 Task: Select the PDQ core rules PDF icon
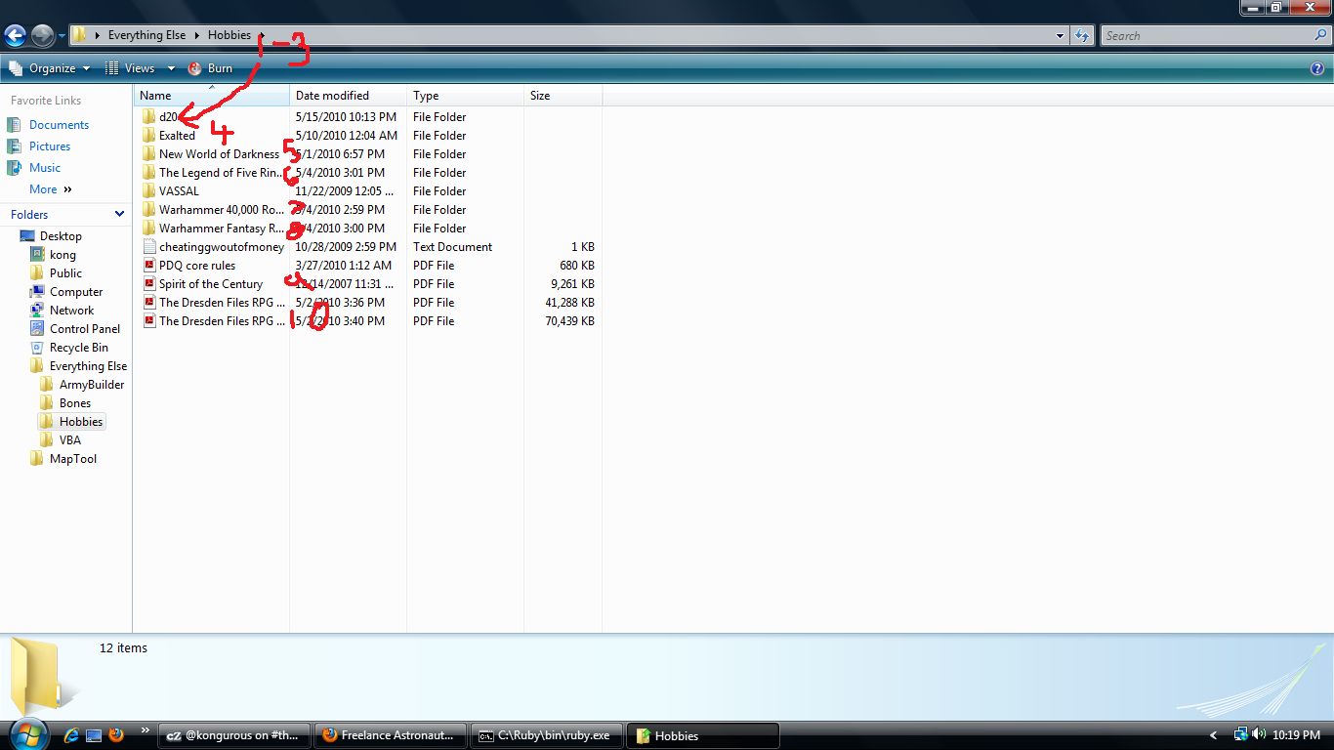pos(148,266)
